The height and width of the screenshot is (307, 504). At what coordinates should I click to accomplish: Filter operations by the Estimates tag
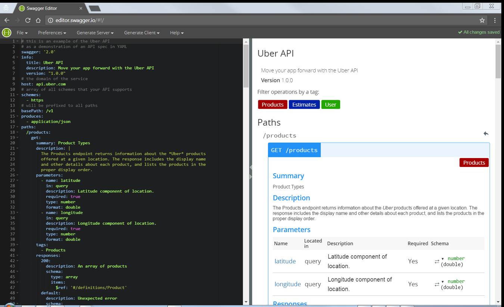click(x=304, y=105)
